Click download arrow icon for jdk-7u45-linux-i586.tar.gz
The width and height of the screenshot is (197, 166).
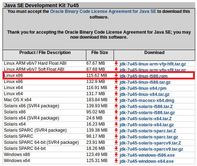point(116,82)
